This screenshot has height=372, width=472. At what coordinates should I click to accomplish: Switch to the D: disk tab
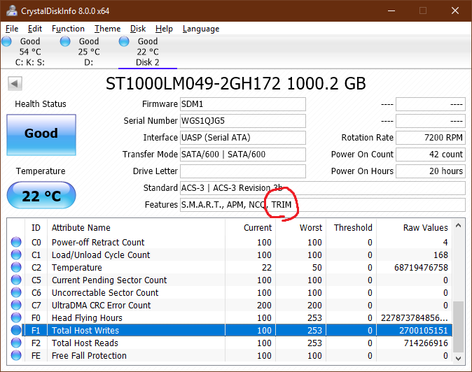[89, 52]
